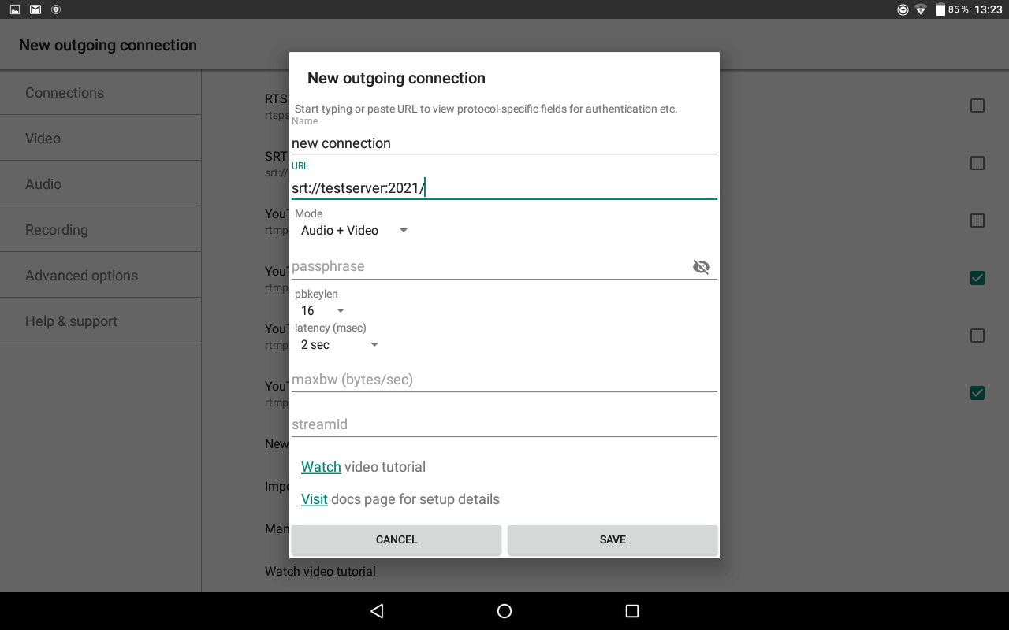Screen dimensions: 1009x630
Task: Tap the Android recent apps square button
Action: (x=631, y=611)
